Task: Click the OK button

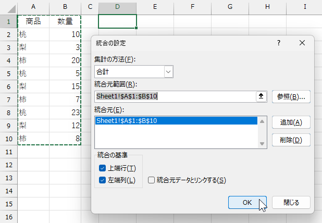Action: 247,203
